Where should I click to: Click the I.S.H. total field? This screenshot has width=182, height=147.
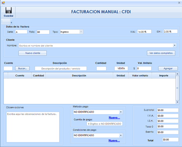pos(168,121)
